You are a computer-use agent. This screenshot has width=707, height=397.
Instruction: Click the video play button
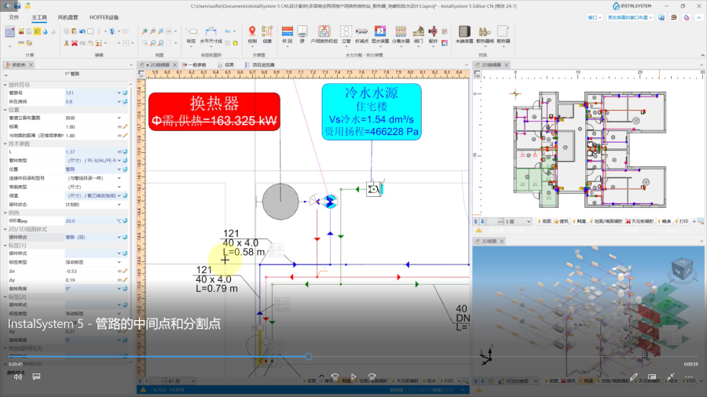click(353, 377)
